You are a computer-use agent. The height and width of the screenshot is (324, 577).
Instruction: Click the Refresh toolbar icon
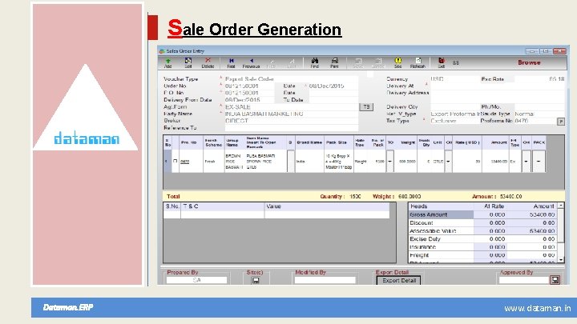tap(418, 63)
